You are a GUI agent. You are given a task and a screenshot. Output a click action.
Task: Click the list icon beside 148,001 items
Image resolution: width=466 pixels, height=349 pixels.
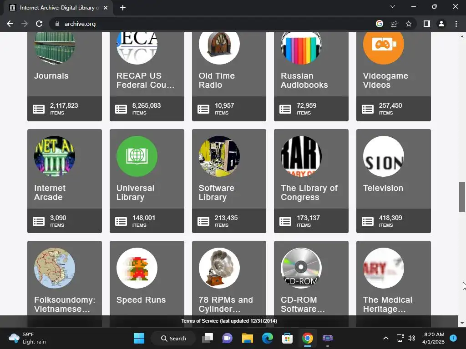tap(121, 221)
